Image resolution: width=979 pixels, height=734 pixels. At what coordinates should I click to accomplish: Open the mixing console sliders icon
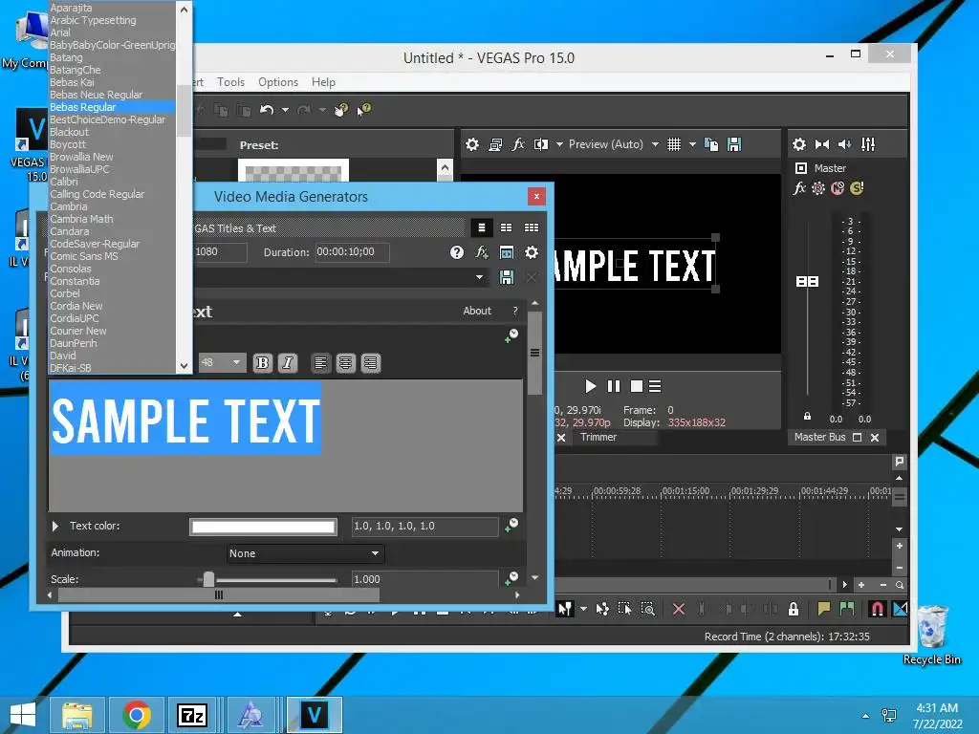(x=868, y=145)
